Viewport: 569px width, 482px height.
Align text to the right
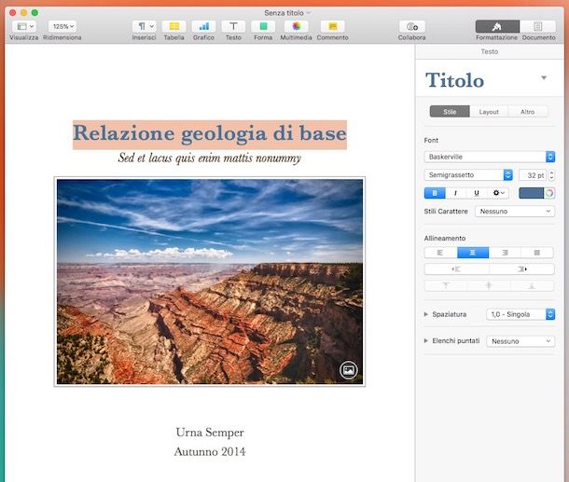click(505, 253)
